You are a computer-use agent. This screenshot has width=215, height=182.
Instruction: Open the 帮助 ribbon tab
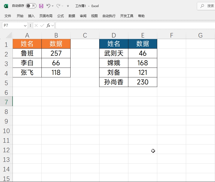141,16
